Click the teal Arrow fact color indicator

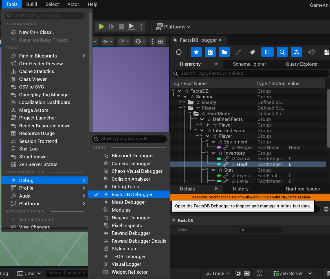click(219, 159)
